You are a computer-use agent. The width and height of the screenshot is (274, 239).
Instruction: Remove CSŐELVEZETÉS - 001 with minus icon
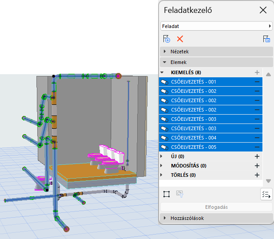(257, 82)
